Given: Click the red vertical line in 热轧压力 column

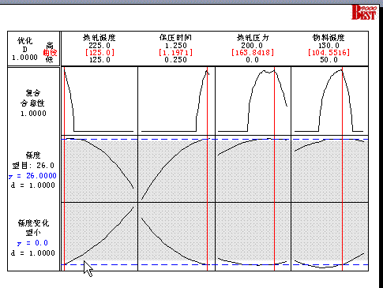Looking at the screenshot, I should coord(274,168).
